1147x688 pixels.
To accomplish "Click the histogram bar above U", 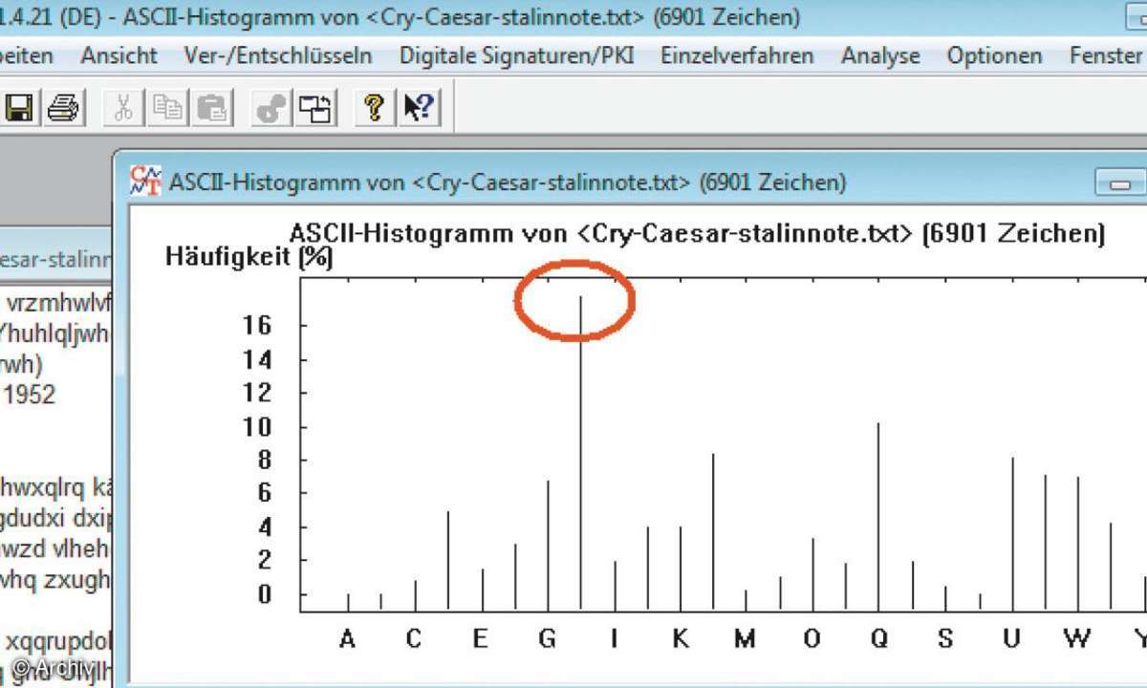I will click(x=1012, y=533).
